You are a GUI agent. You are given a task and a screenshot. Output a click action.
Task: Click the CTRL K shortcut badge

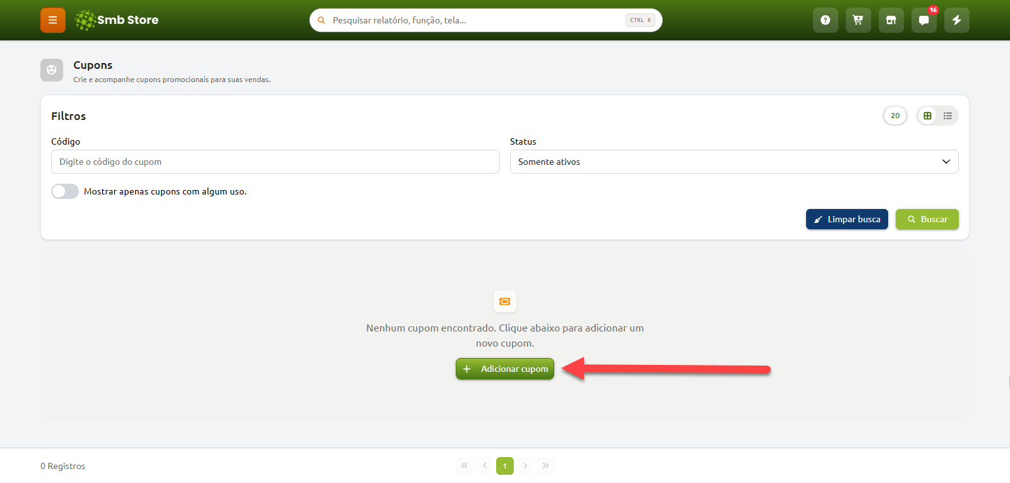[x=640, y=20]
